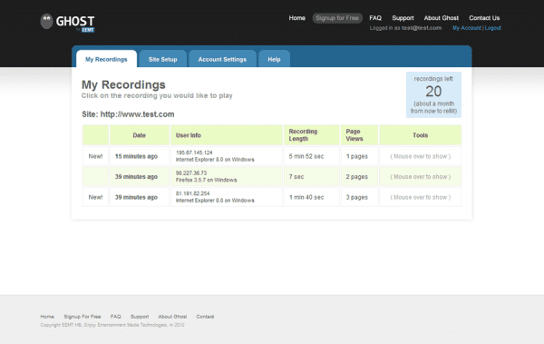This screenshot has width=544, height=344.
Task: Click the Ghost logo icon
Action: [46, 21]
